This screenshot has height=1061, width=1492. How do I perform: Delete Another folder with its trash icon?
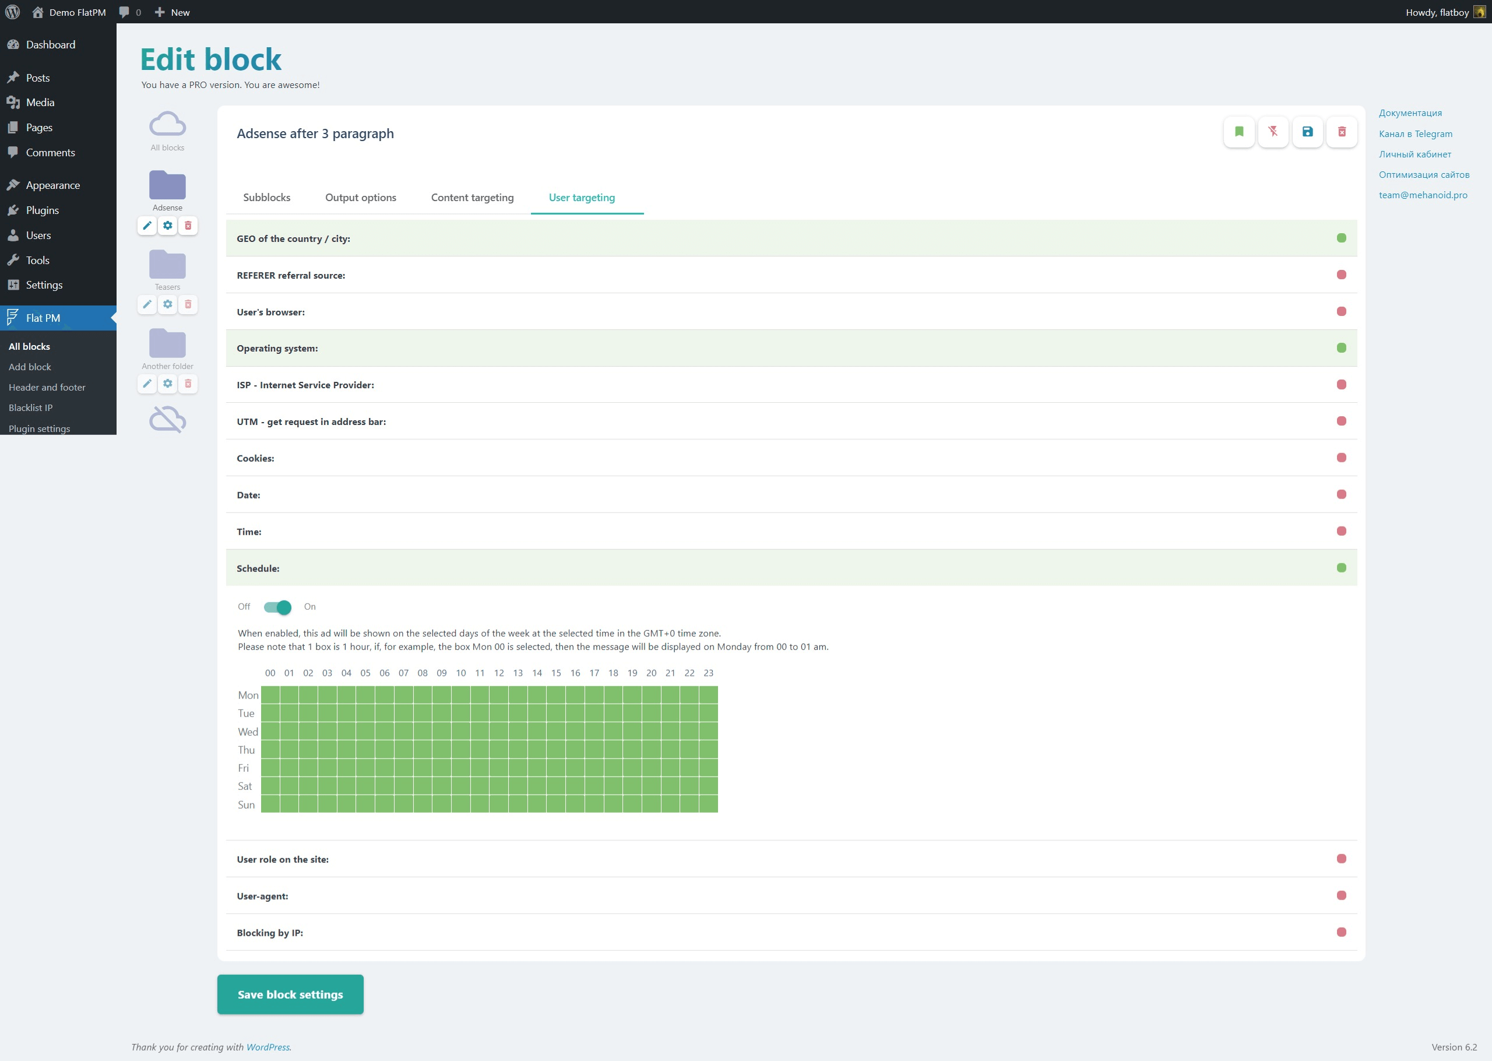[188, 384]
